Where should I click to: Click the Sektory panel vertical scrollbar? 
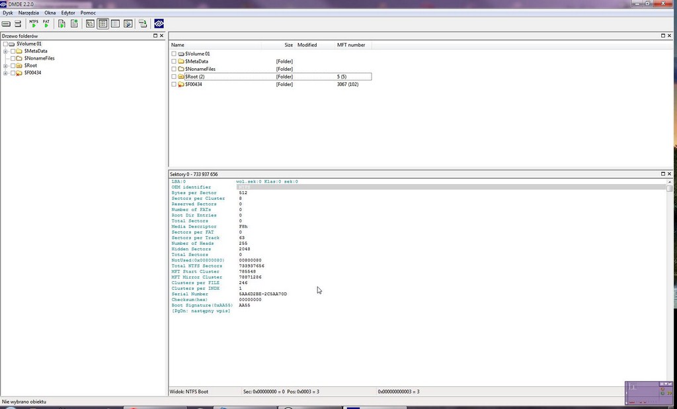[x=669, y=283]
